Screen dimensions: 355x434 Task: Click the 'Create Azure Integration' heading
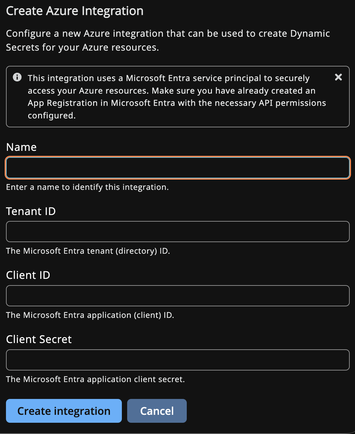coord(75,11)
